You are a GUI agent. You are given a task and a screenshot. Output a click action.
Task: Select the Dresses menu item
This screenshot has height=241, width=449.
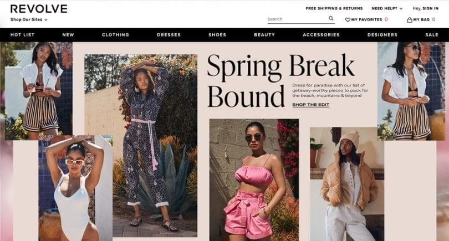click(169, 35)
